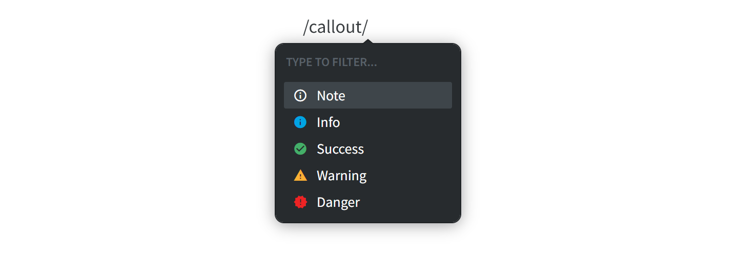Viewport: 738px width, 256px height.
Task: Click the /callout/ slash command text
Action: pyautogui.click(x=336, y=27)
